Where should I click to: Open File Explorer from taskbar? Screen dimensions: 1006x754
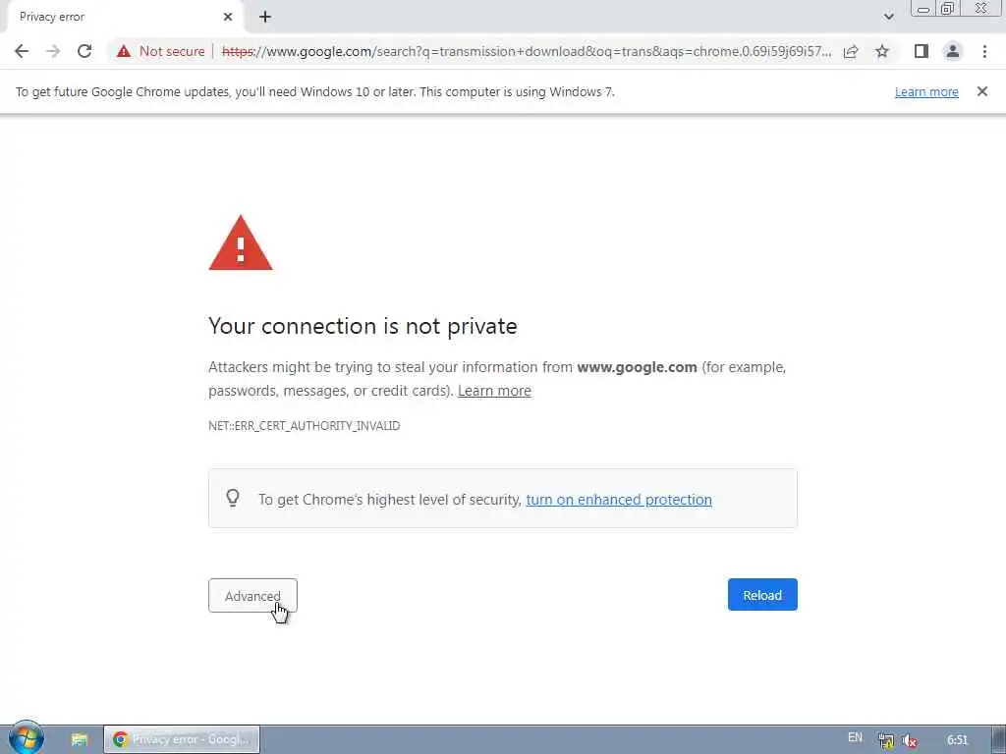[80, 739]
